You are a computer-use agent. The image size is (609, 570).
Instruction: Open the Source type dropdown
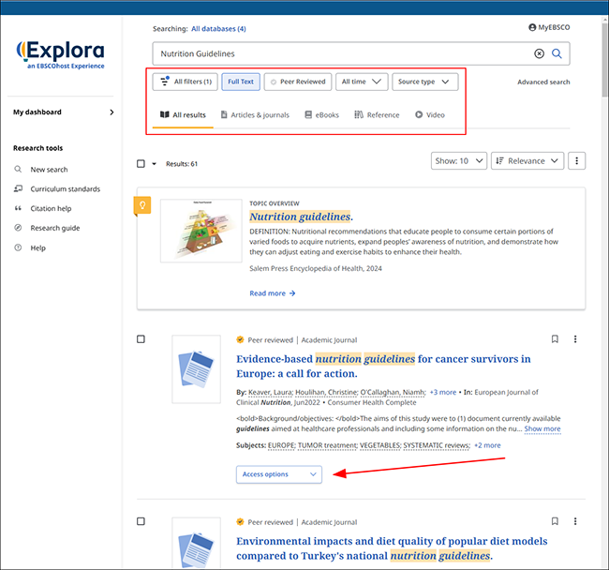(425, 82)
